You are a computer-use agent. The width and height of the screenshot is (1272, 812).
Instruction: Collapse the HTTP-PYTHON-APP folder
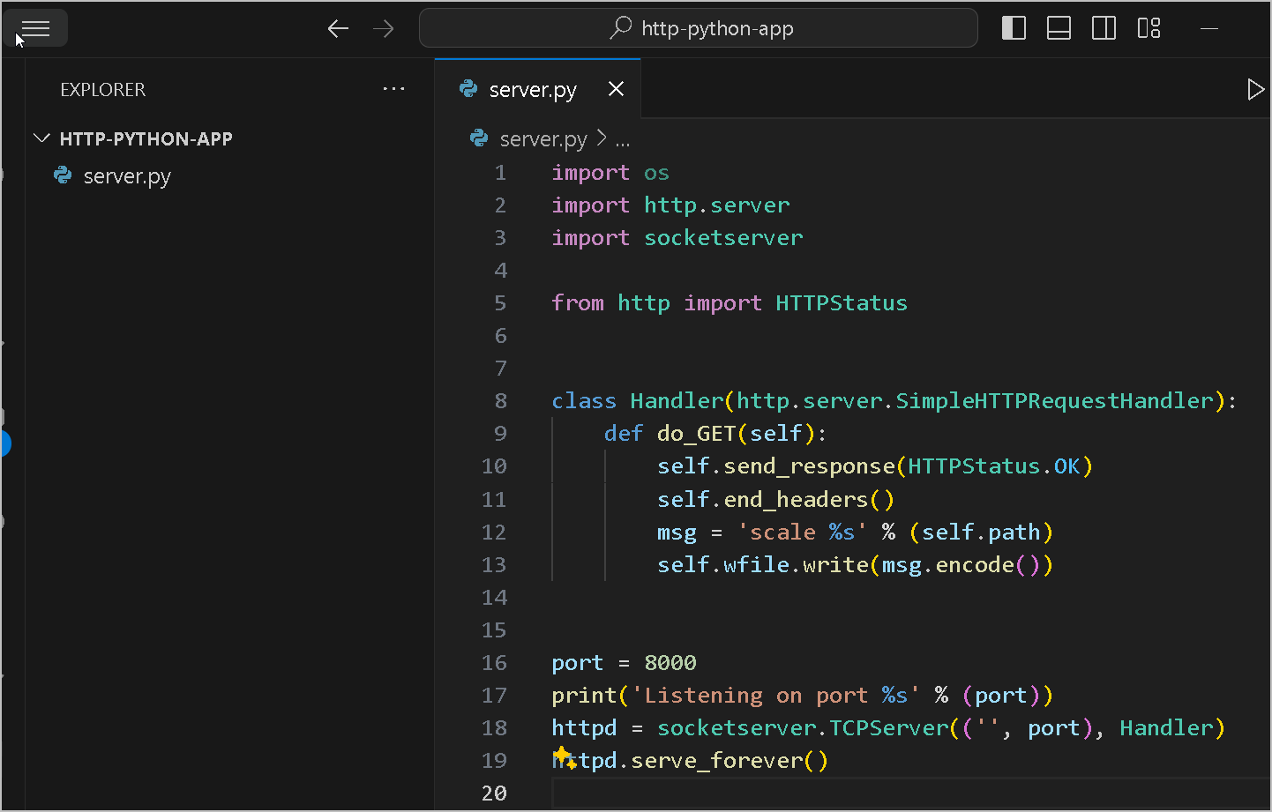coord(41,138)
